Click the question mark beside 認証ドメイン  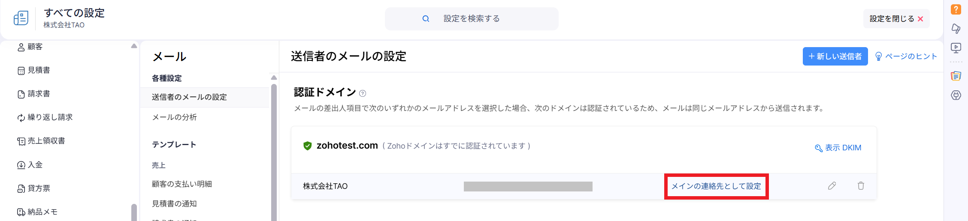pos(363,93)
